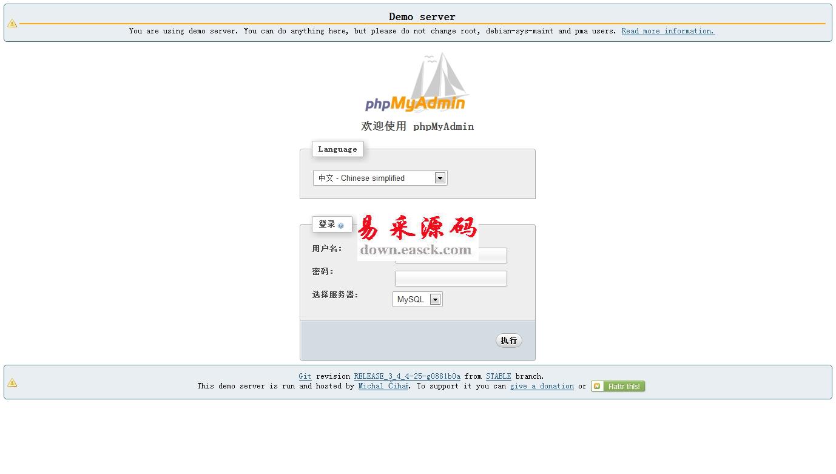Click the phpMyAdmin sailboat logo
Screen dimensions: 836x474
pyautogui.click(x=417, y=83)
